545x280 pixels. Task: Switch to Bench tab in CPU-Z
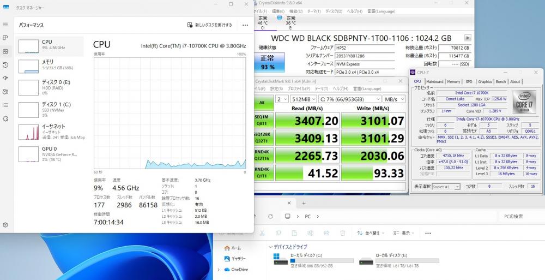pos(501,81)
